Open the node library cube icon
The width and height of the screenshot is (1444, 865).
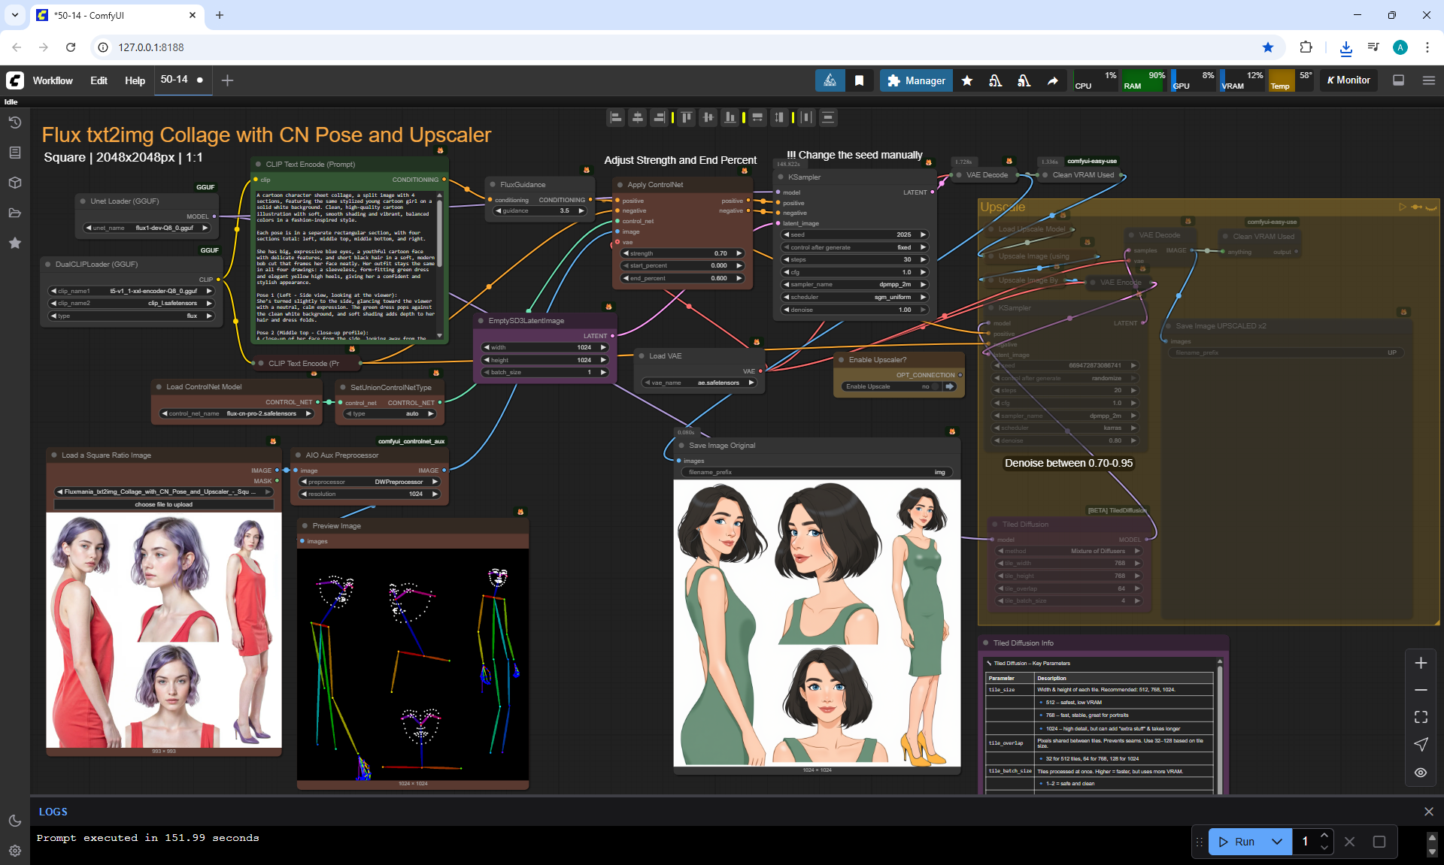(15, 183)
